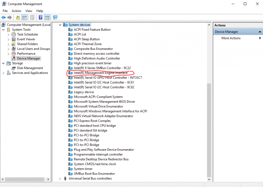Image resolution: width=263 pixels, height=187 pixels.
Task: Click the Disk Management drive icon
Action: click(x=14, y=68)
